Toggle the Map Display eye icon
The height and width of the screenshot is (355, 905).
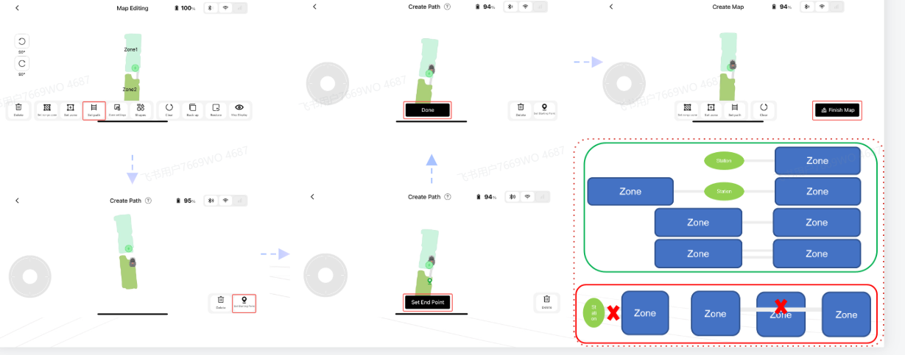coord(239,110)
